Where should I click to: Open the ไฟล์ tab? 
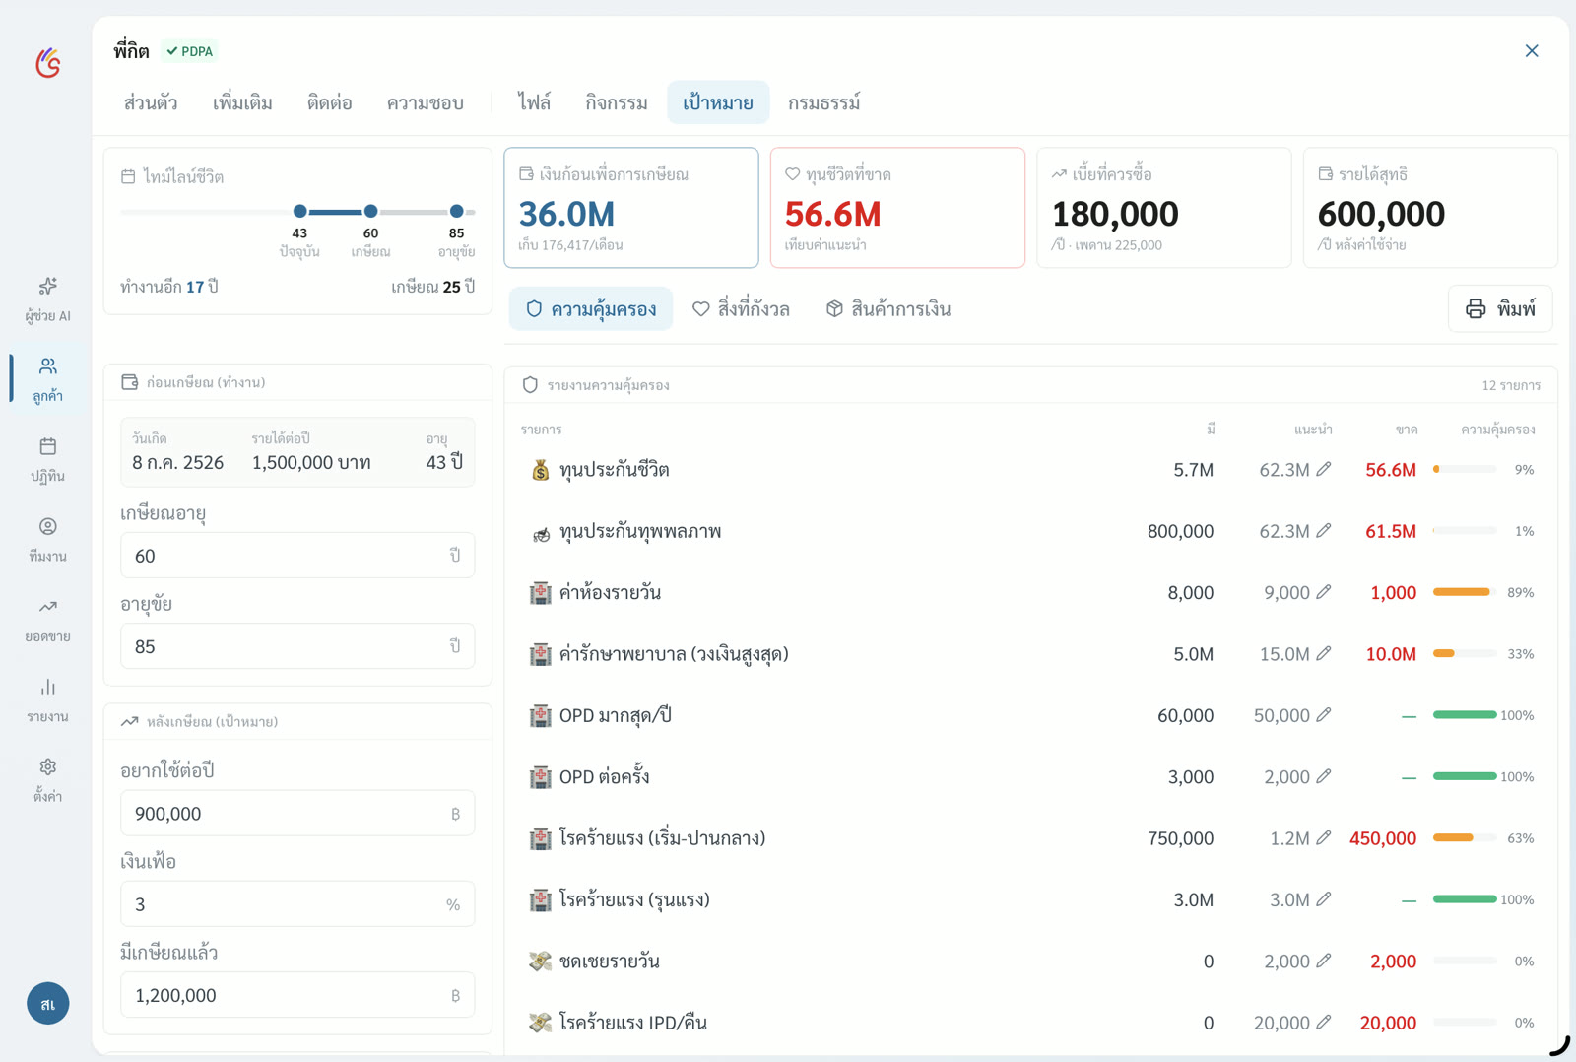(x=535, y=102)
